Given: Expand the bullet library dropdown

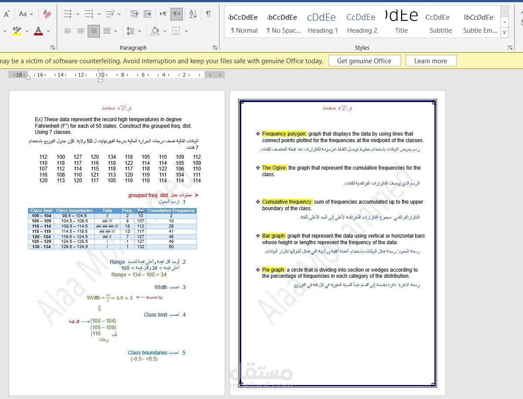Looking at the screenshot, I should tap(77, 14).
